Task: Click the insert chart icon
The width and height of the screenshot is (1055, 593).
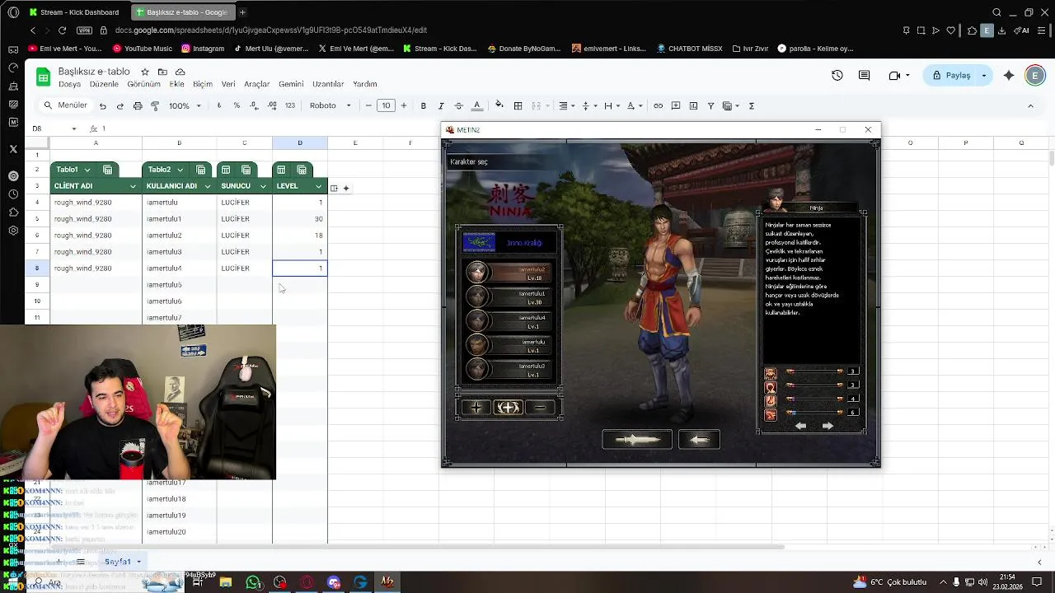Action: [x=693, y=105]
